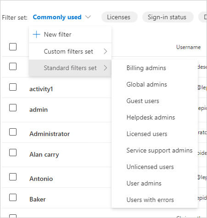Open the Custom filters set submenu
Screen dimensions: 207x218
[70, 51]
